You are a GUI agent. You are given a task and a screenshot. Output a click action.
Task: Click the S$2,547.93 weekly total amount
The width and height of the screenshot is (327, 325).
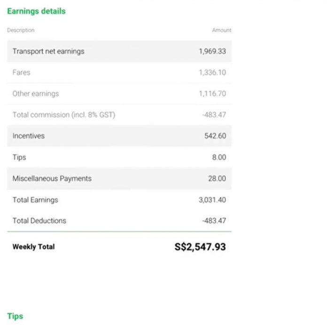[200, 246]
